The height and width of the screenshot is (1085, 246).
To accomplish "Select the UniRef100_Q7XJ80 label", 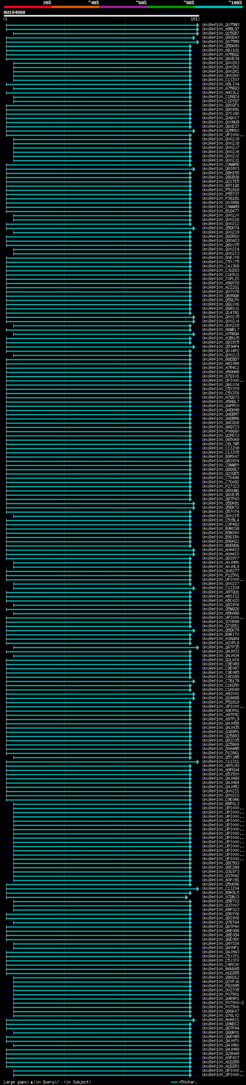I will pos(221,114).
